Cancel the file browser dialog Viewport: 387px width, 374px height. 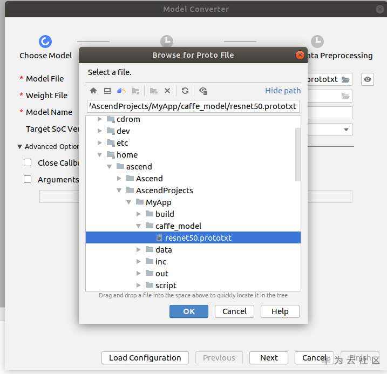click(x=234, y=311)
